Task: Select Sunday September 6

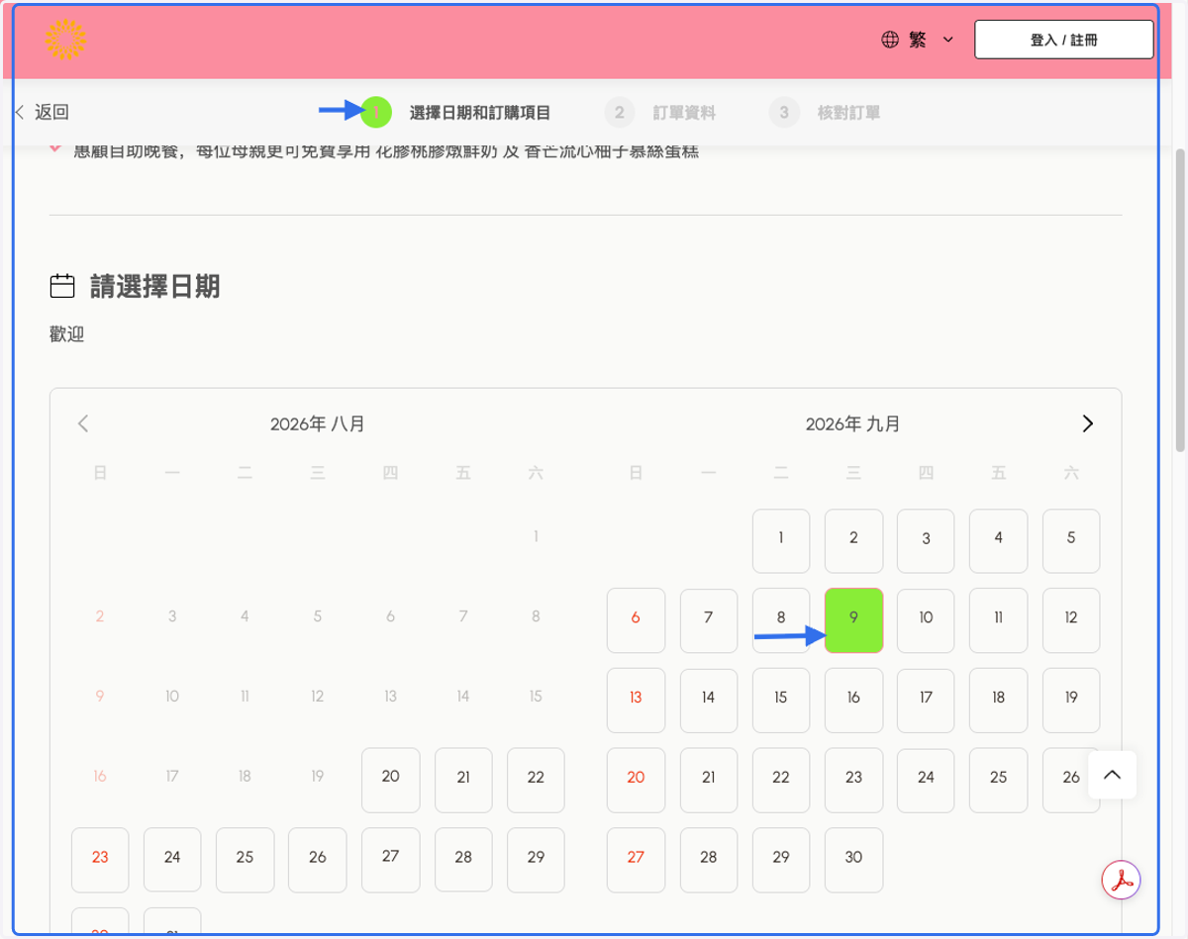Action: pyautogui.click(x=636, y=620)
